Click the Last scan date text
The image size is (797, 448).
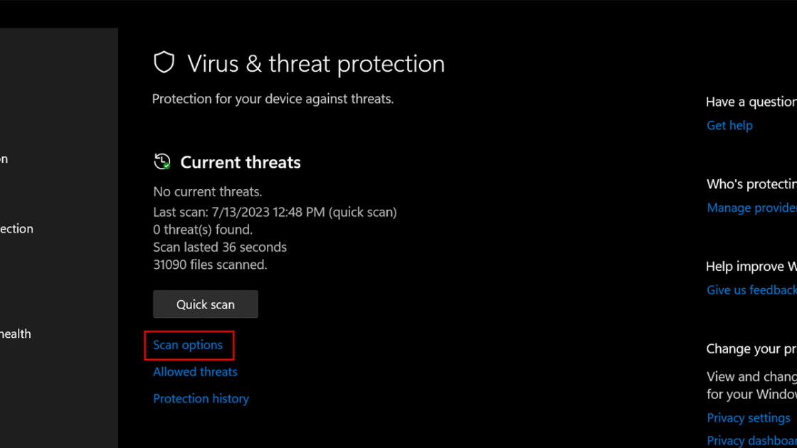click(275, 212)
